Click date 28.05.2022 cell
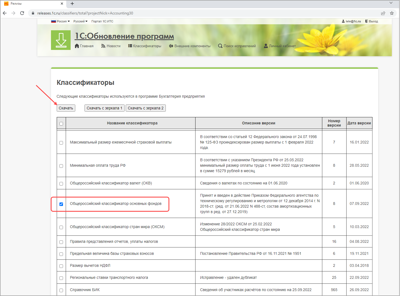 coord(359,165)
